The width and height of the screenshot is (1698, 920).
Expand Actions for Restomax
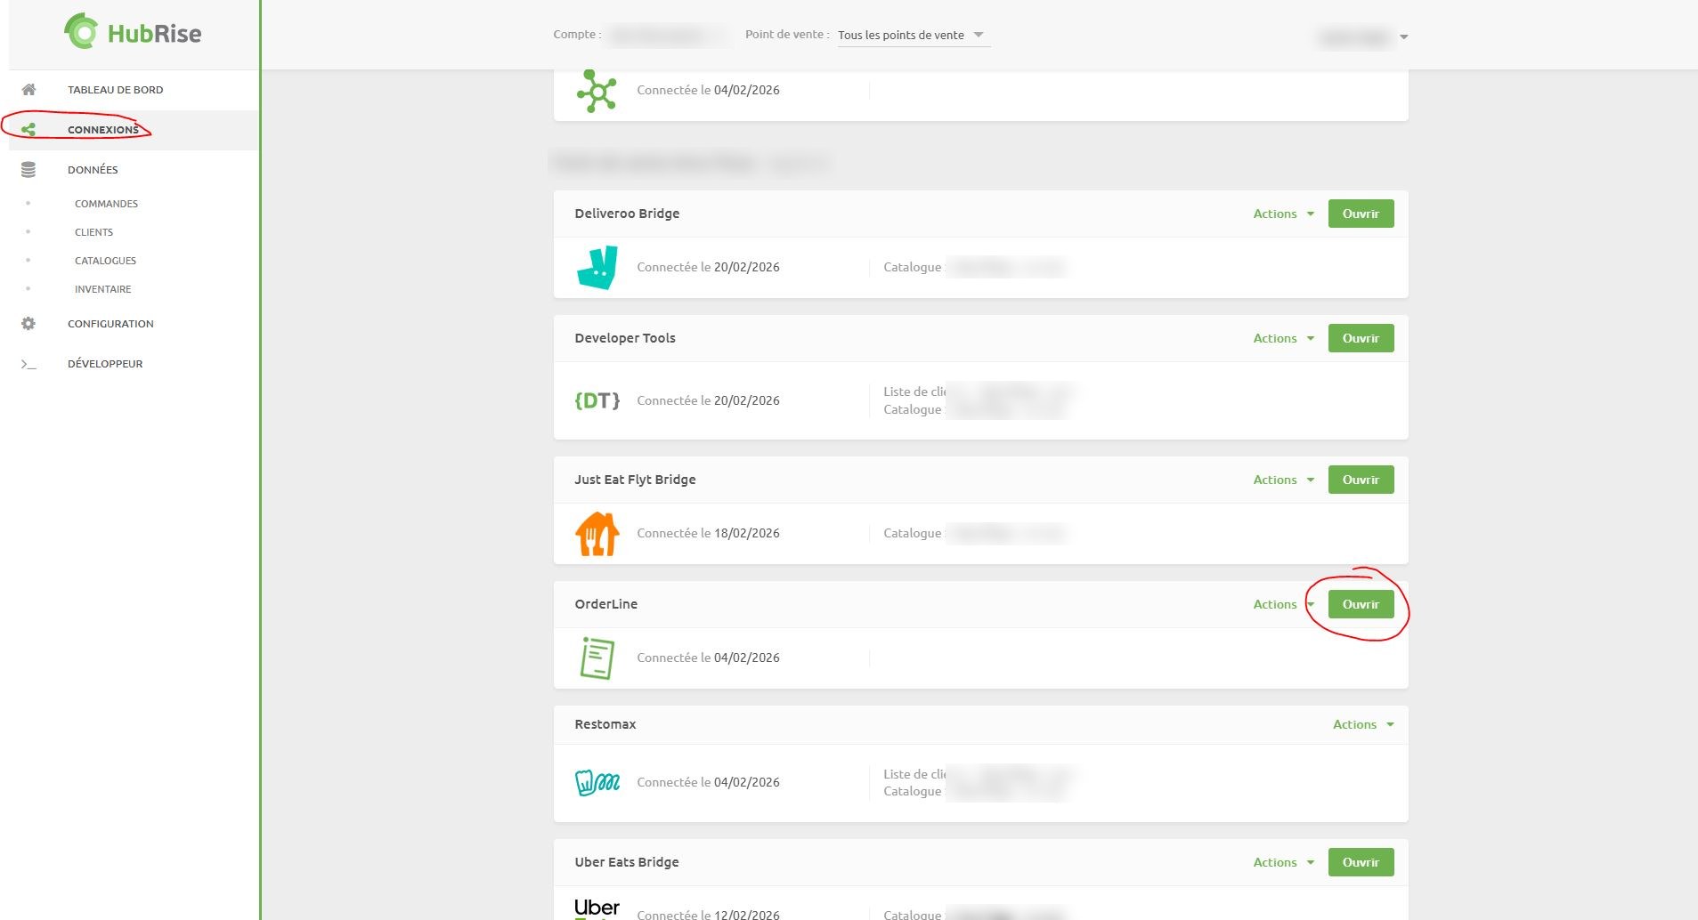tap(1363, 724)
